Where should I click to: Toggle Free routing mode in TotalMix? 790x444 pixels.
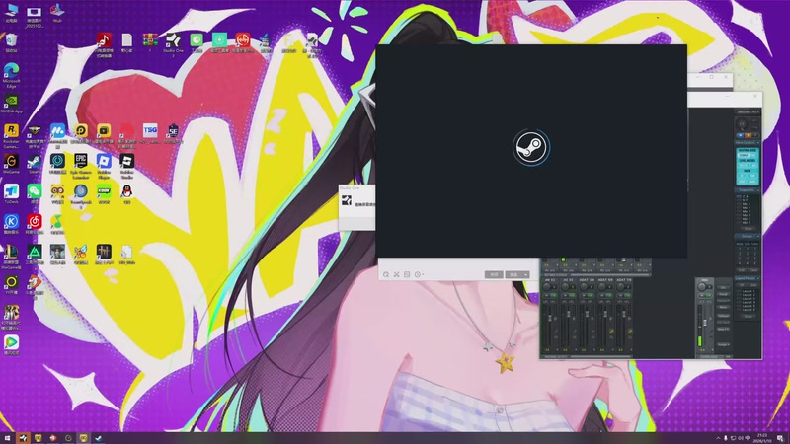[752, 155]
